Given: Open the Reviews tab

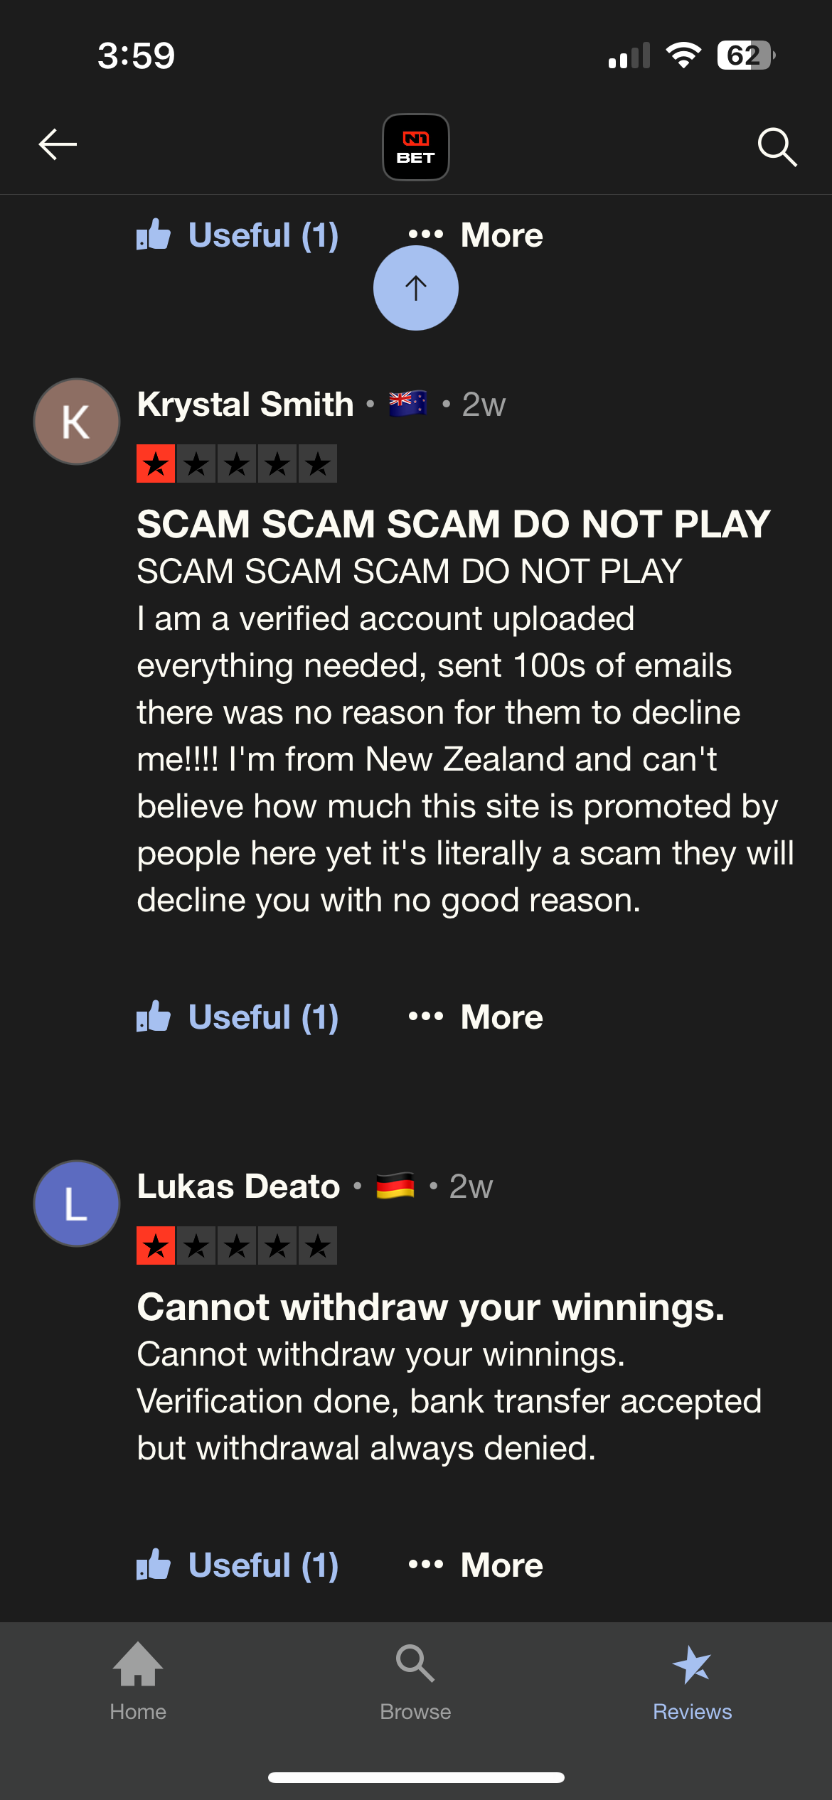Looking at the screenshot, I should click(x=692, y=1681).
